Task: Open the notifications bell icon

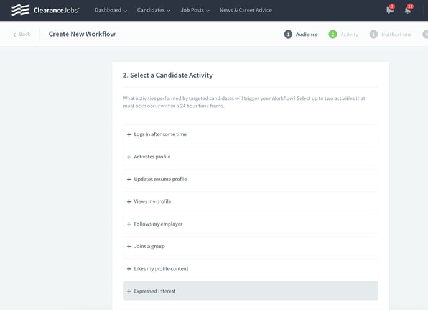Action: point(407,11)
